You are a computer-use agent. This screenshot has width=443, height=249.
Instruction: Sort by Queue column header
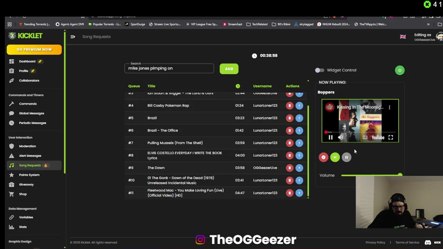click(x=134, y=86)
